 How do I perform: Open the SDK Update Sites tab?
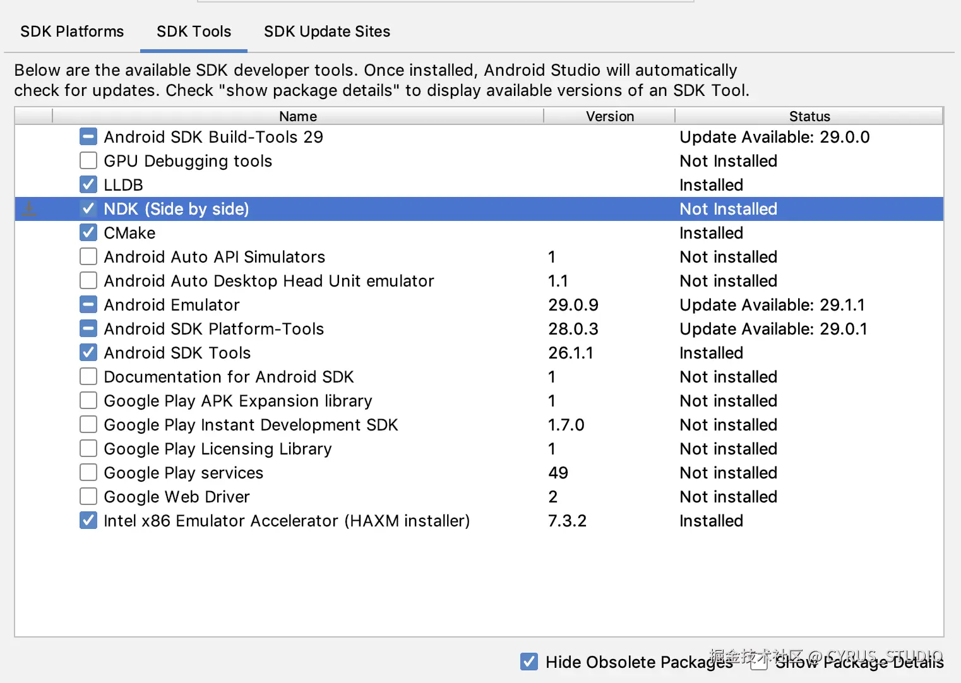pyautogui.click(x=327, y=32)
